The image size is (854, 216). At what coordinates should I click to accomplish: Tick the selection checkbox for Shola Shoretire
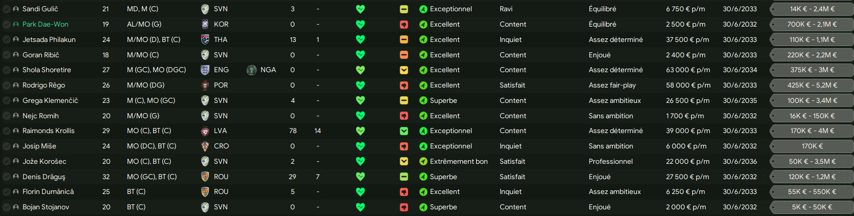pos(6,70)
